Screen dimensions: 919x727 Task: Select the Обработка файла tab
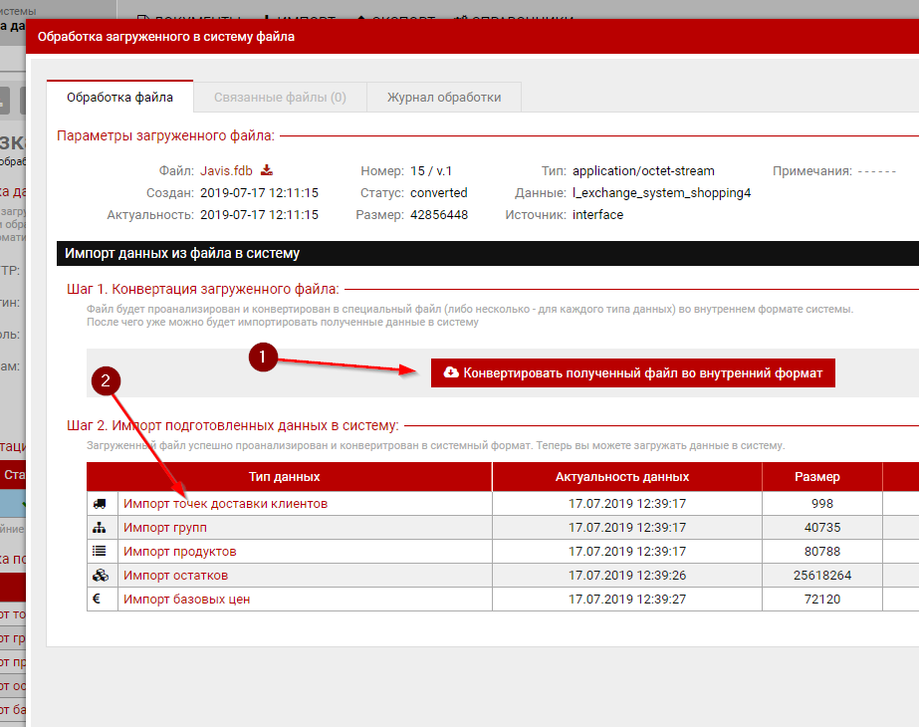119,98
